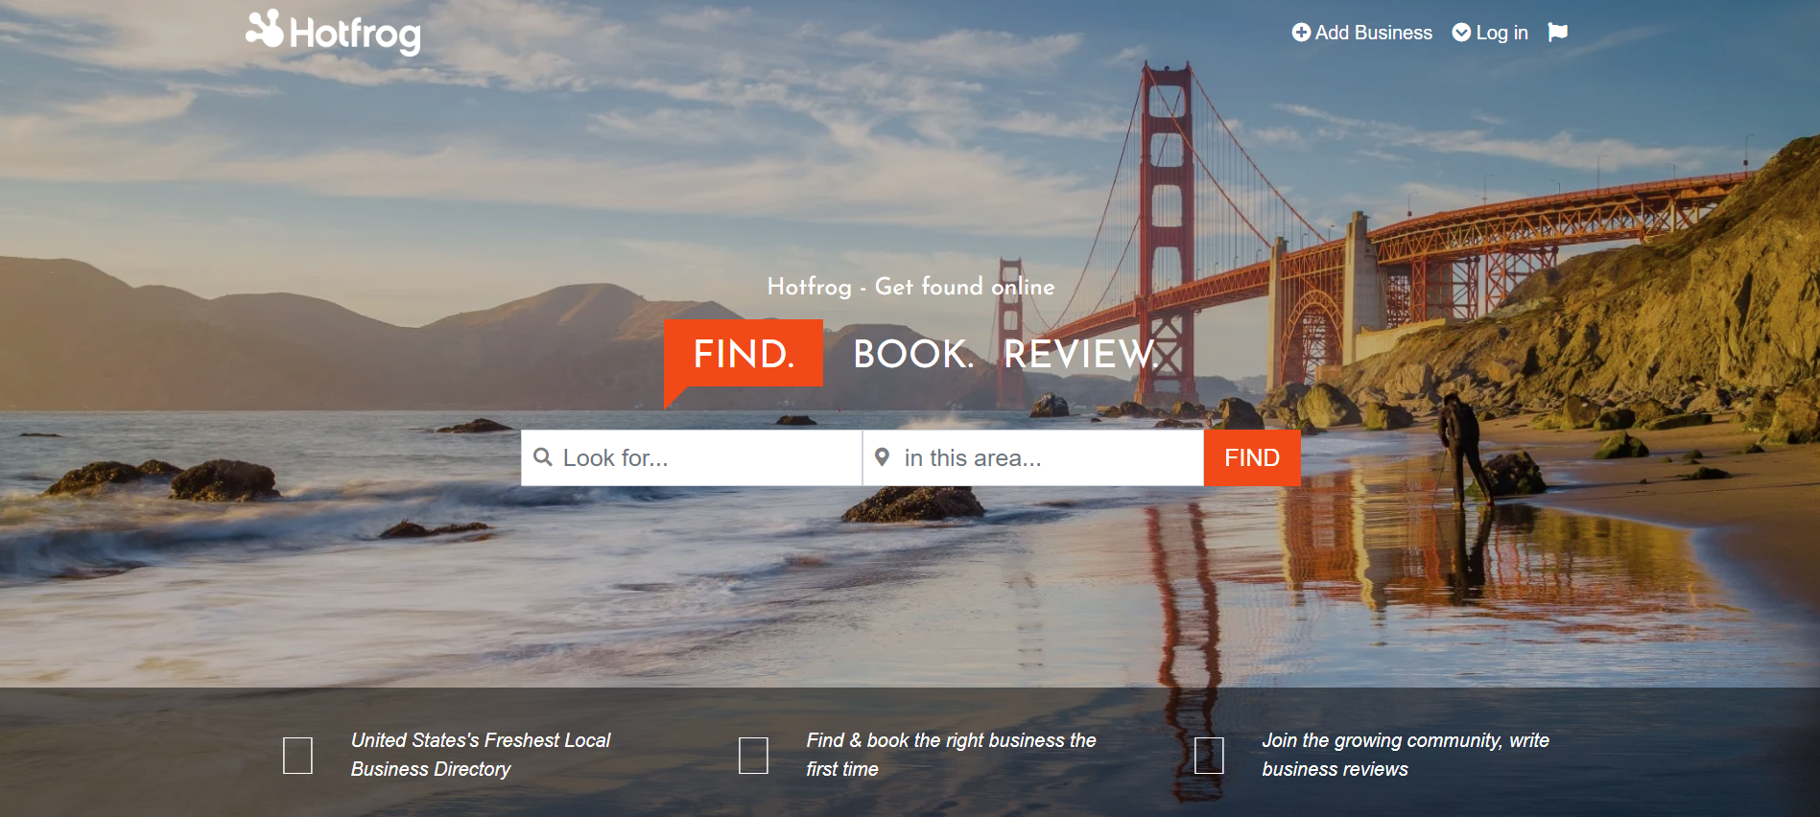The width and height of the screenshot is (1820, 817).
Task: Click the flag icon in the header
Action: point(1557,33)
